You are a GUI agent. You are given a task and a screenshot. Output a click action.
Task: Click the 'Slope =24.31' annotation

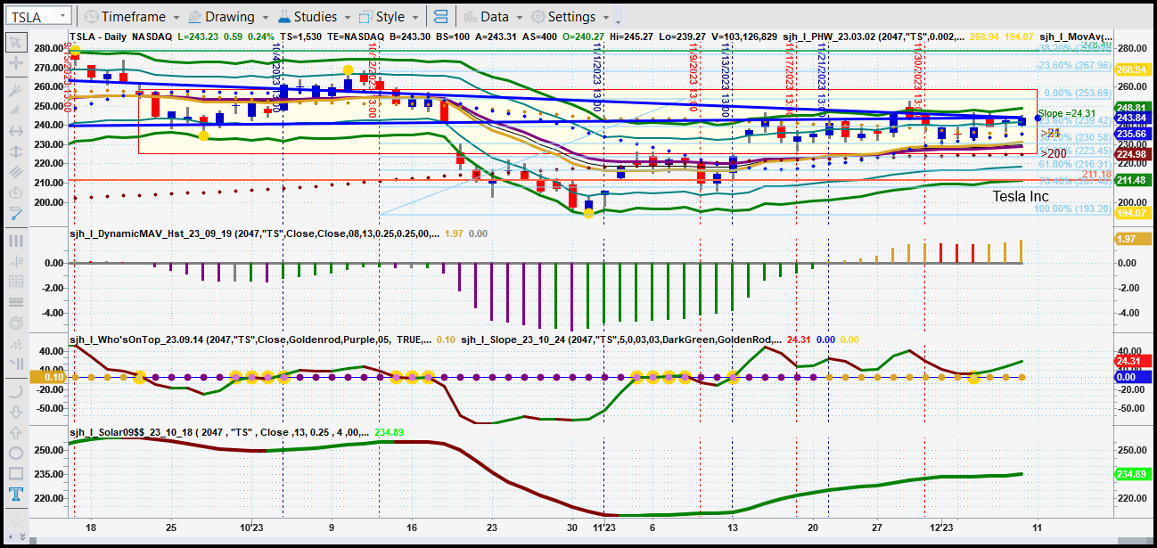[x=1067, y=113]
